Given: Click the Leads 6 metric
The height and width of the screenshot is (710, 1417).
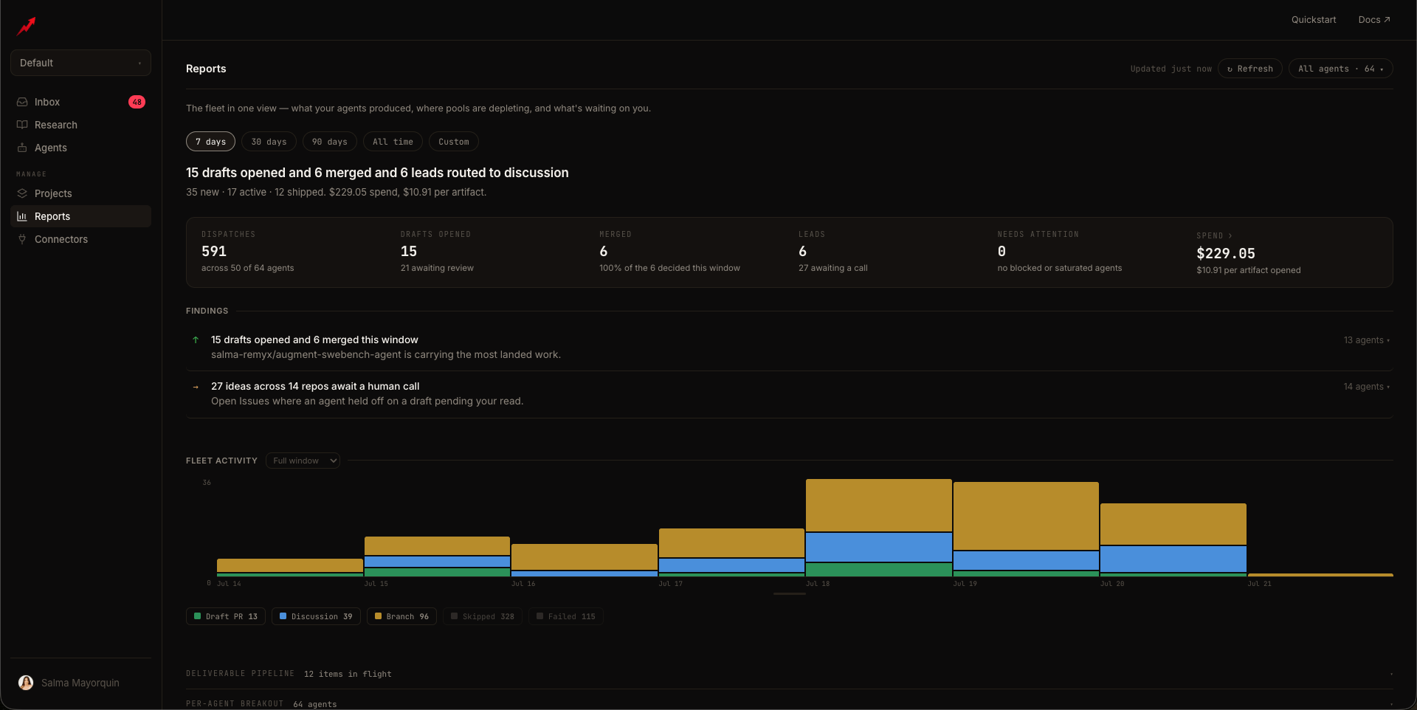Looking at the screenshot, I should pos(832,252).
